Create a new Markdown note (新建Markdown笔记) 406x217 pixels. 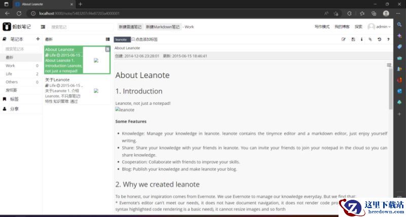pos(162,27)
